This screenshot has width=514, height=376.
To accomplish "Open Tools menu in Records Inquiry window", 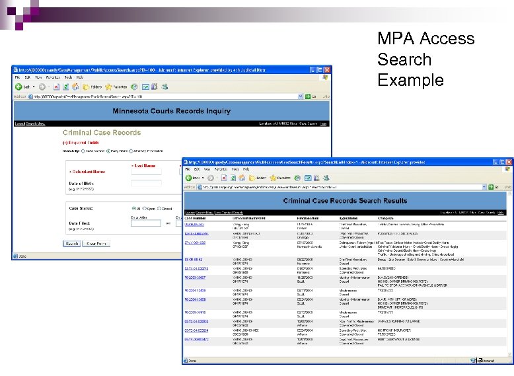I will coord(68,77).
